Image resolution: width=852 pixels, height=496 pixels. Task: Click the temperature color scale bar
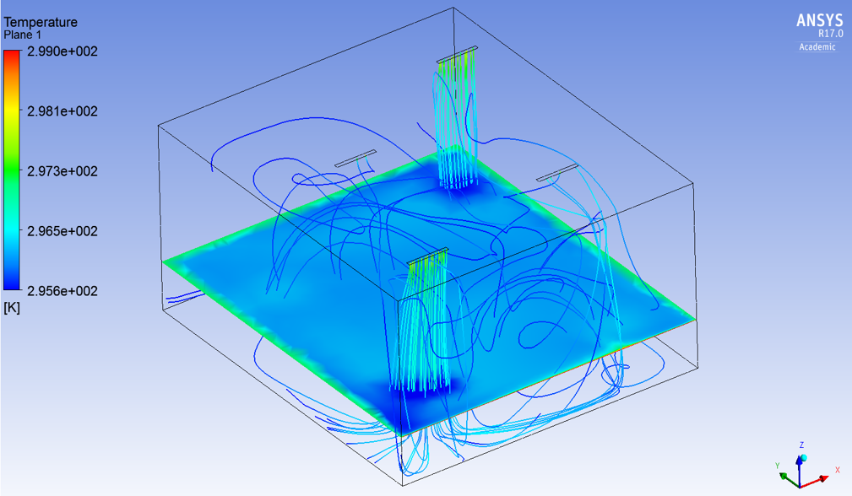click(x=12, y=170)
